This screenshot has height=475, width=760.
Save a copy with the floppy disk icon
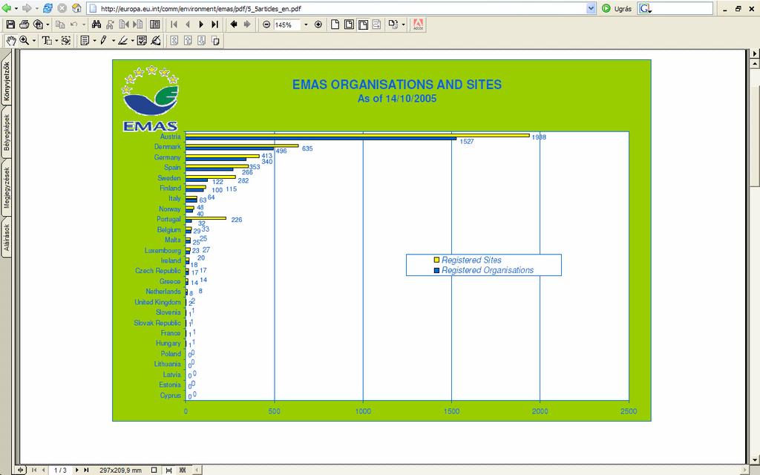[x=10, y=24]
